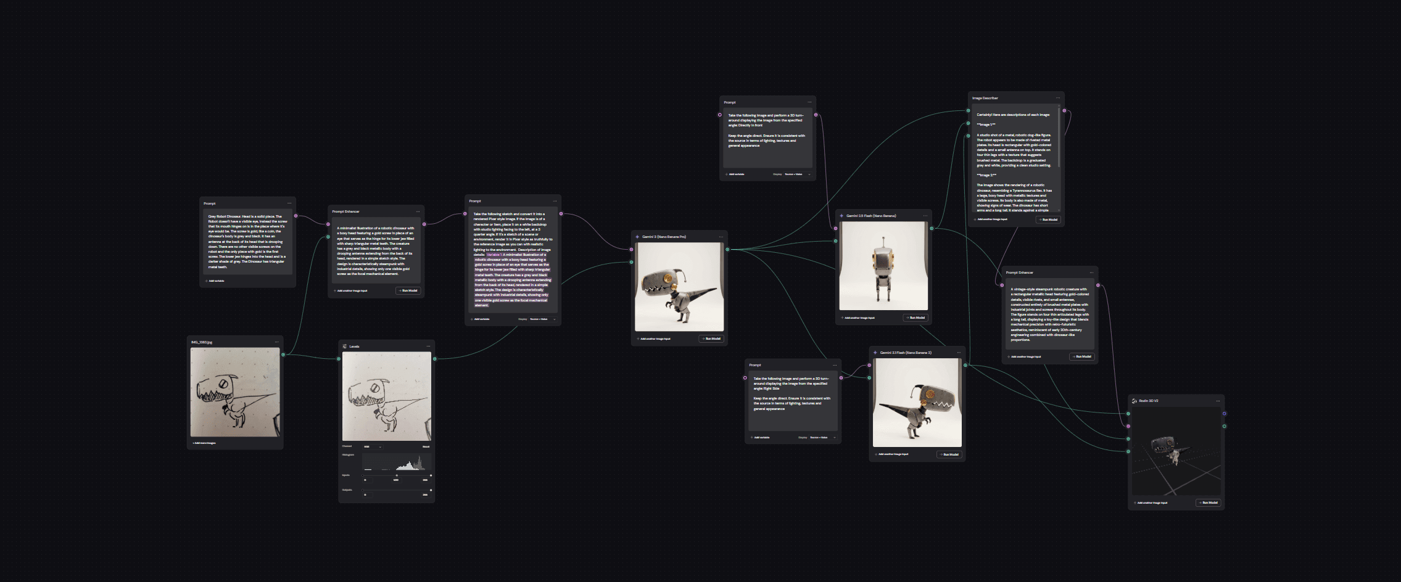Screen dimensions: 1401x582
Task: Open Display dropdown of the Right Side prompt
Action: coord(822,438)
